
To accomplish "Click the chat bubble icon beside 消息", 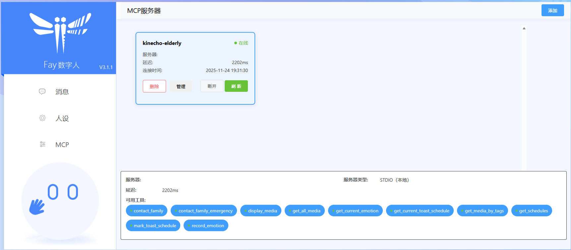I will click(42, 91).
